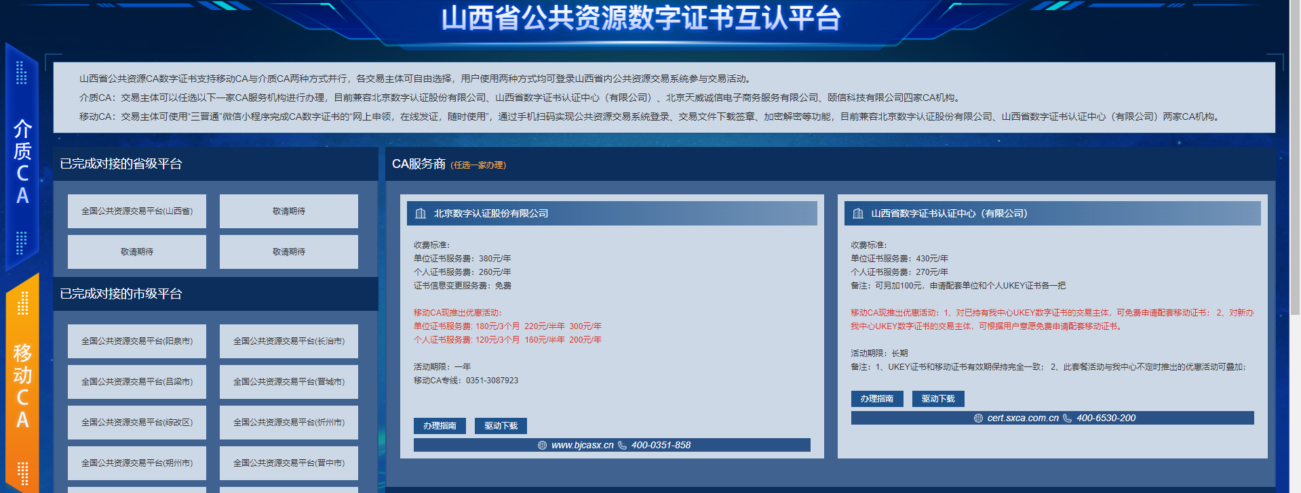Go to the 全国公共资源交易平台(吕梁市) platform
The width and height of the screenshot is (1301, 493).
137,382
